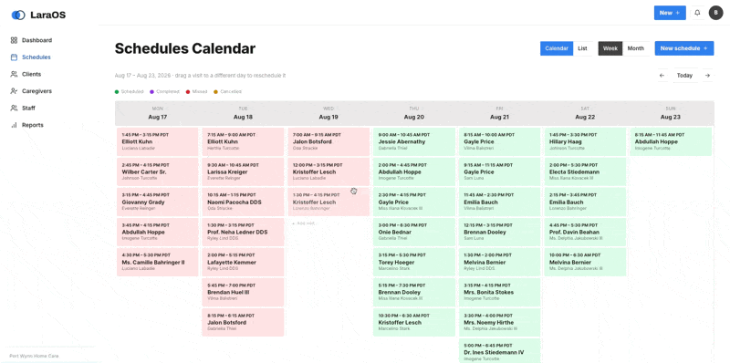This screenshot has height=363, width=730.
Task: Open the New + dropdown button
Action: tap(670, 13)
